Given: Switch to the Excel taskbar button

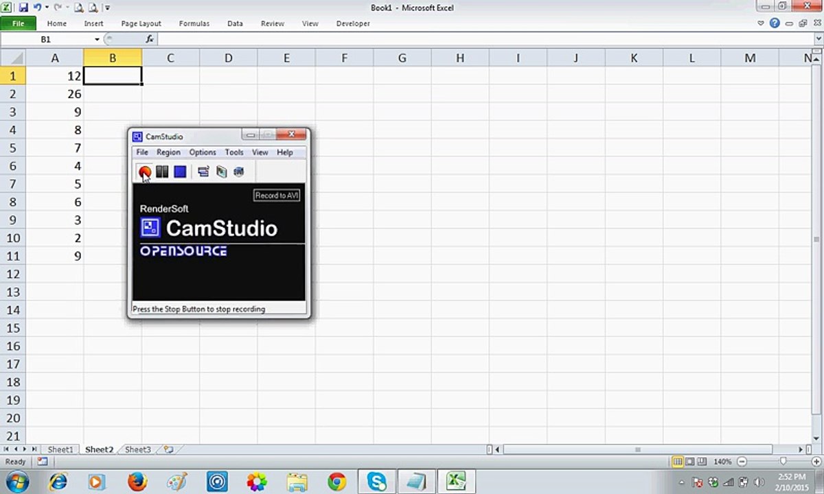Looking at the screenshot, I should [456, 482].
